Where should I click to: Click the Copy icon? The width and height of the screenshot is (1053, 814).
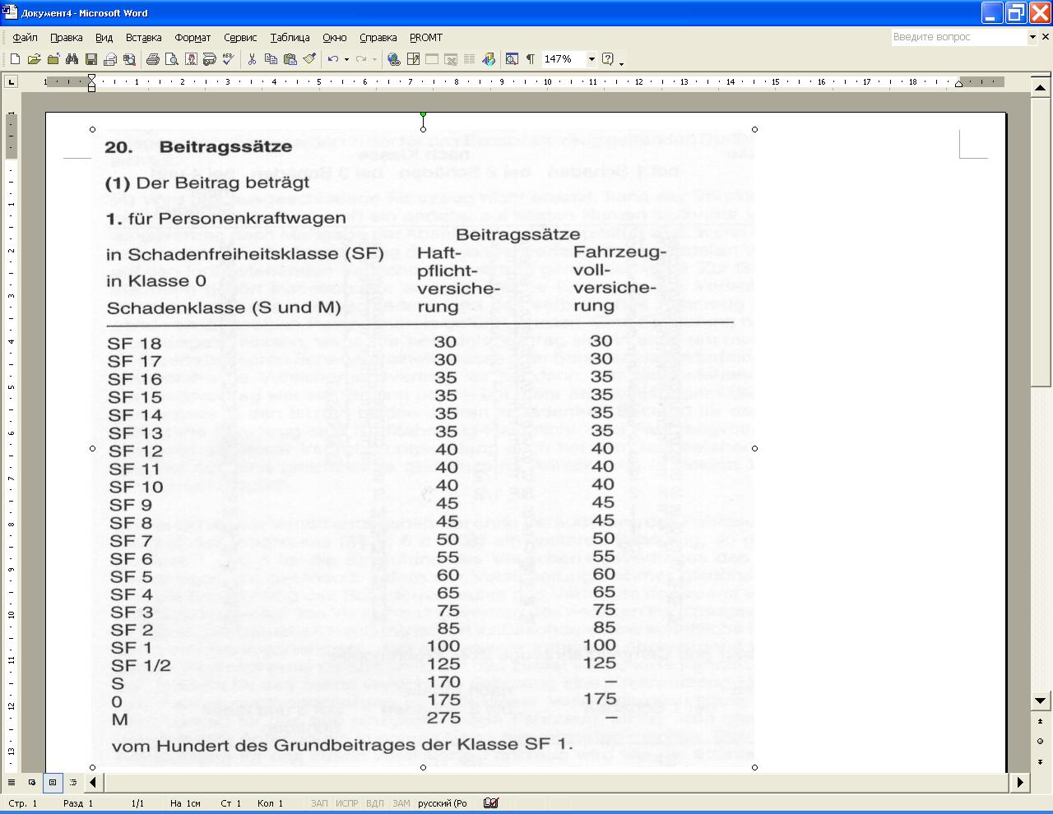(x=271, y=59)
